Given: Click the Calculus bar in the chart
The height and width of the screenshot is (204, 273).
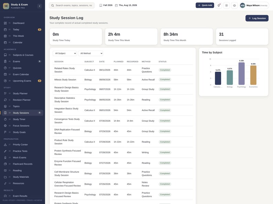Looking at the screenshot, I should click(218, 78).
